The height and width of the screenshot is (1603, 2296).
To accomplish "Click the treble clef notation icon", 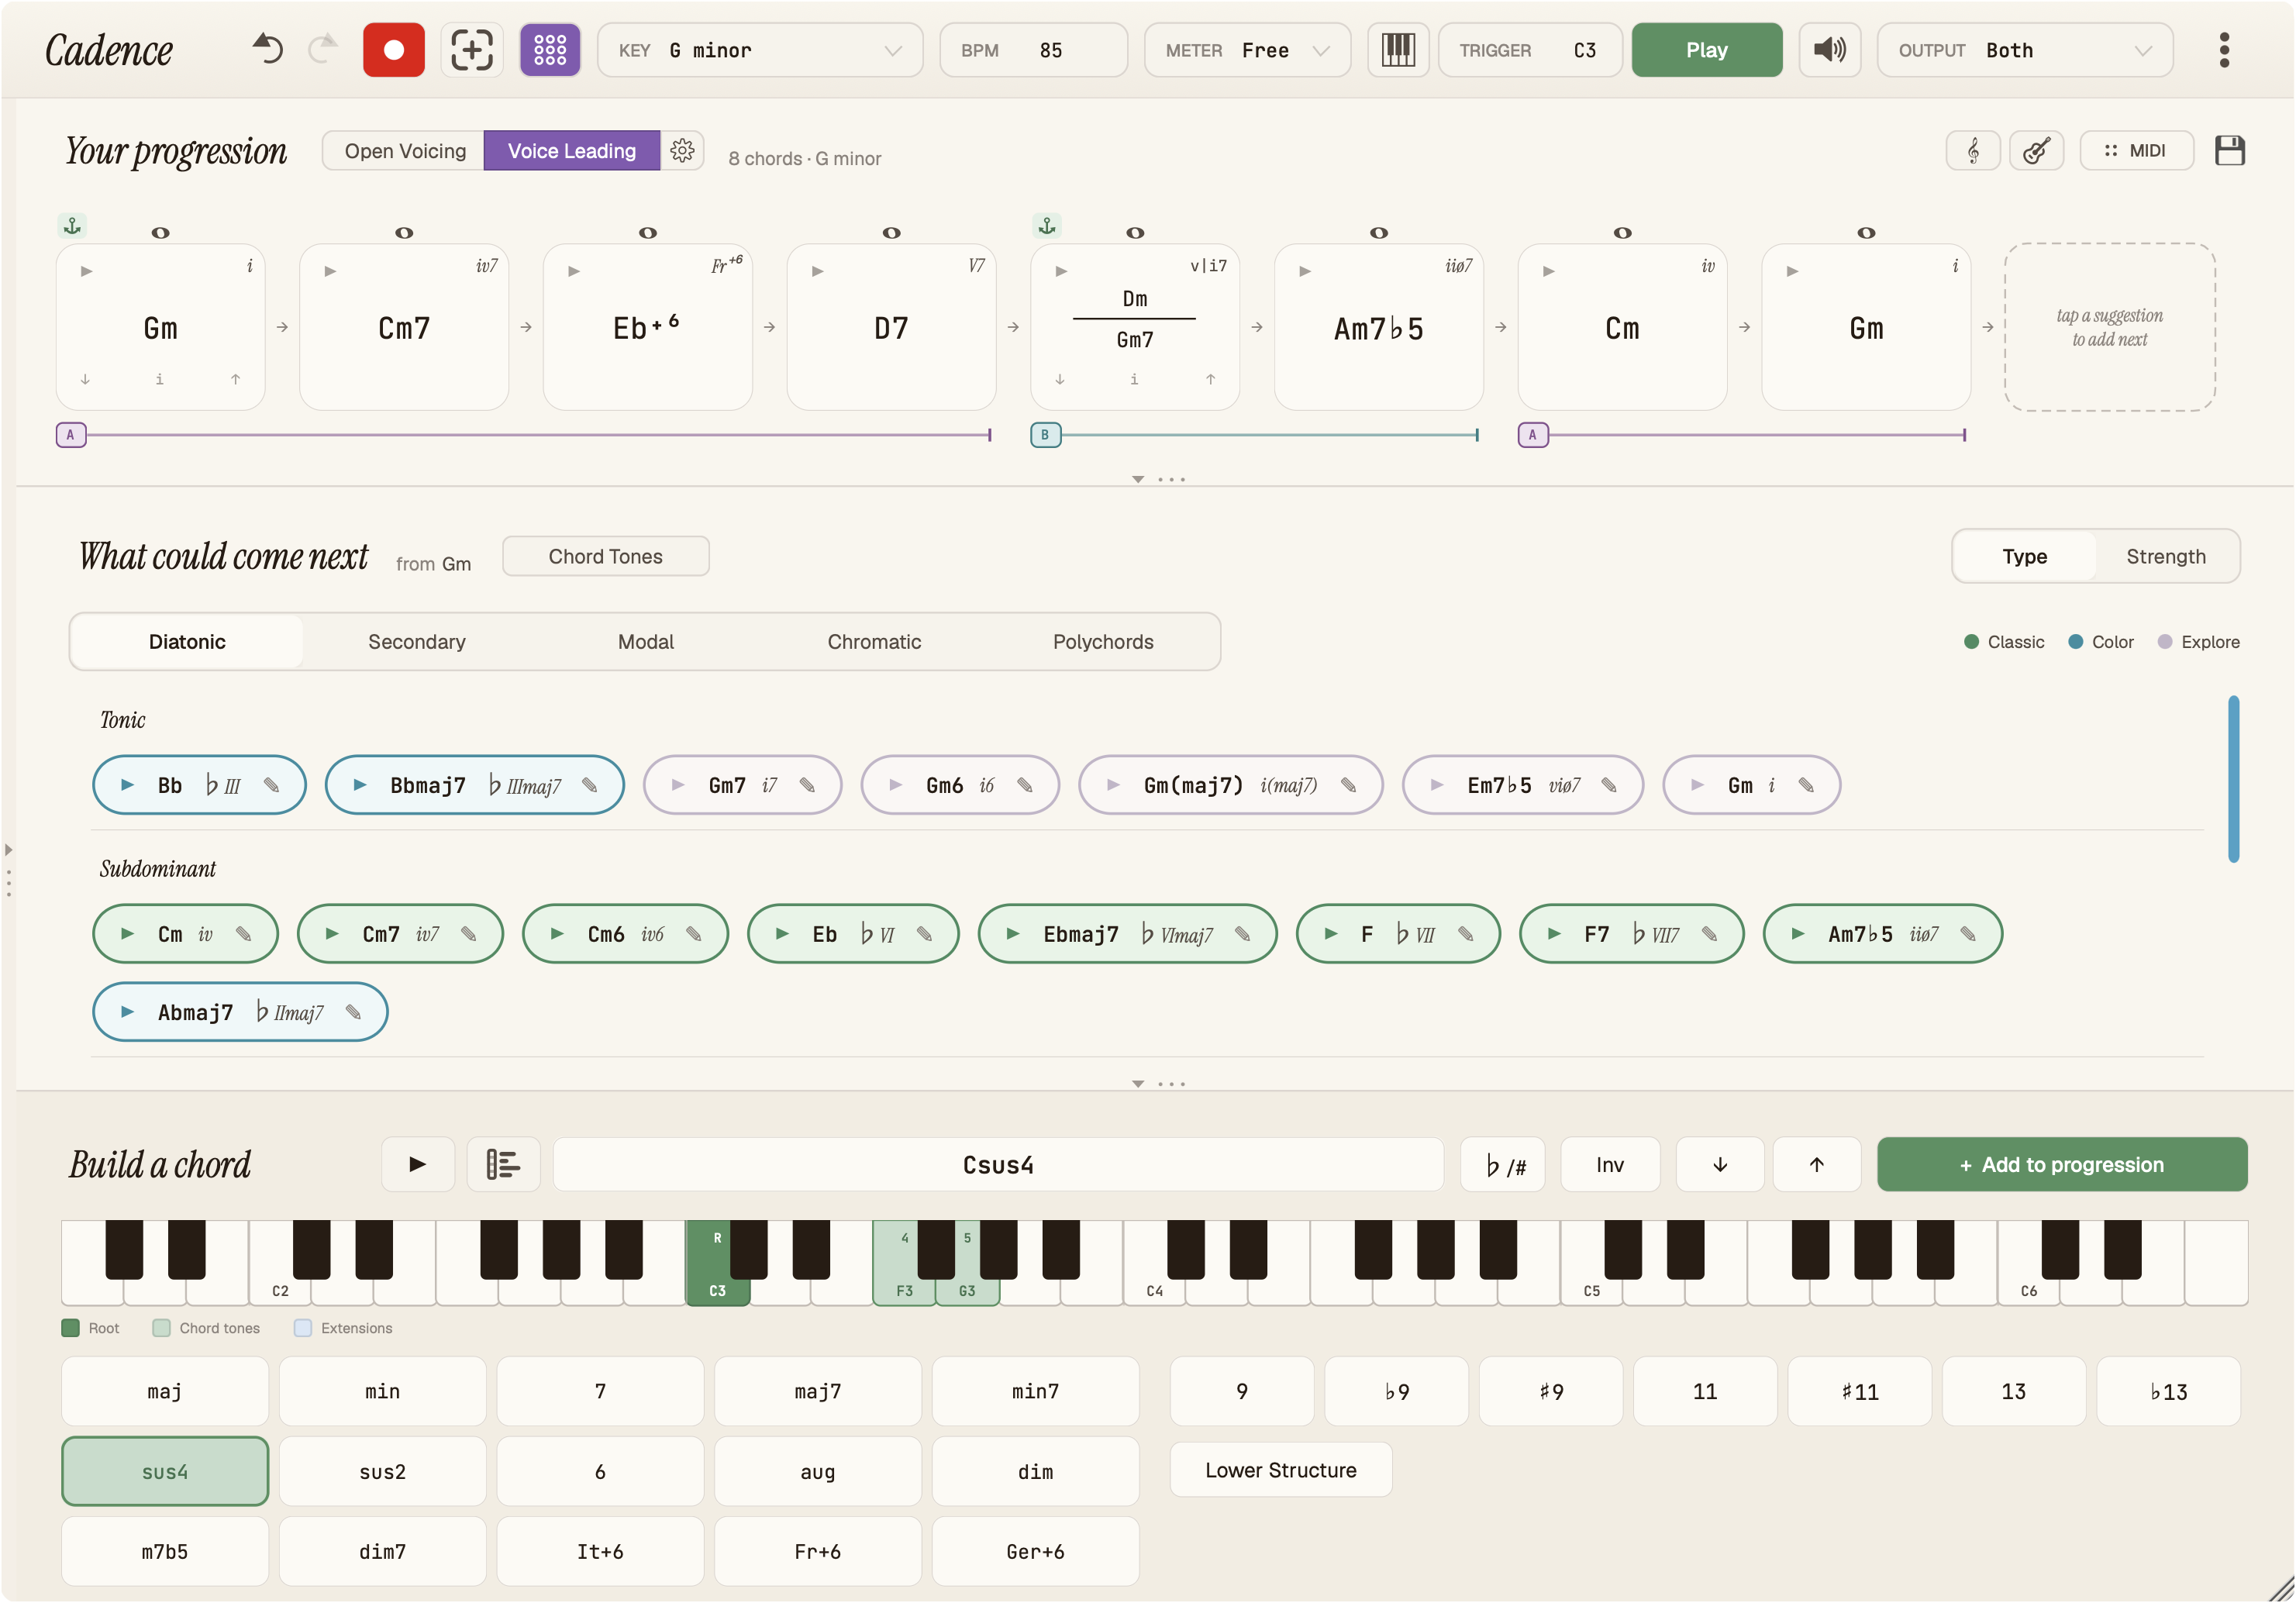I will [1973, 151].
